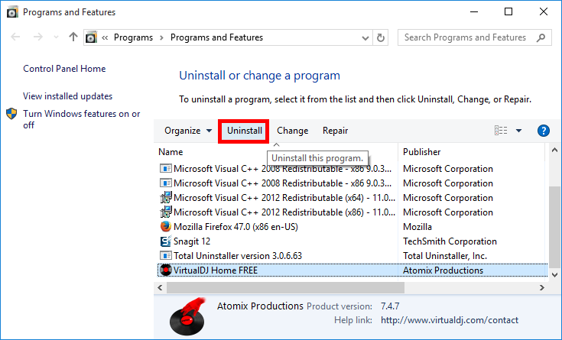Go up one level with Up arrow
Viewport: 562px width, 340px height.
pyautogui.click(x=73, y=37)
